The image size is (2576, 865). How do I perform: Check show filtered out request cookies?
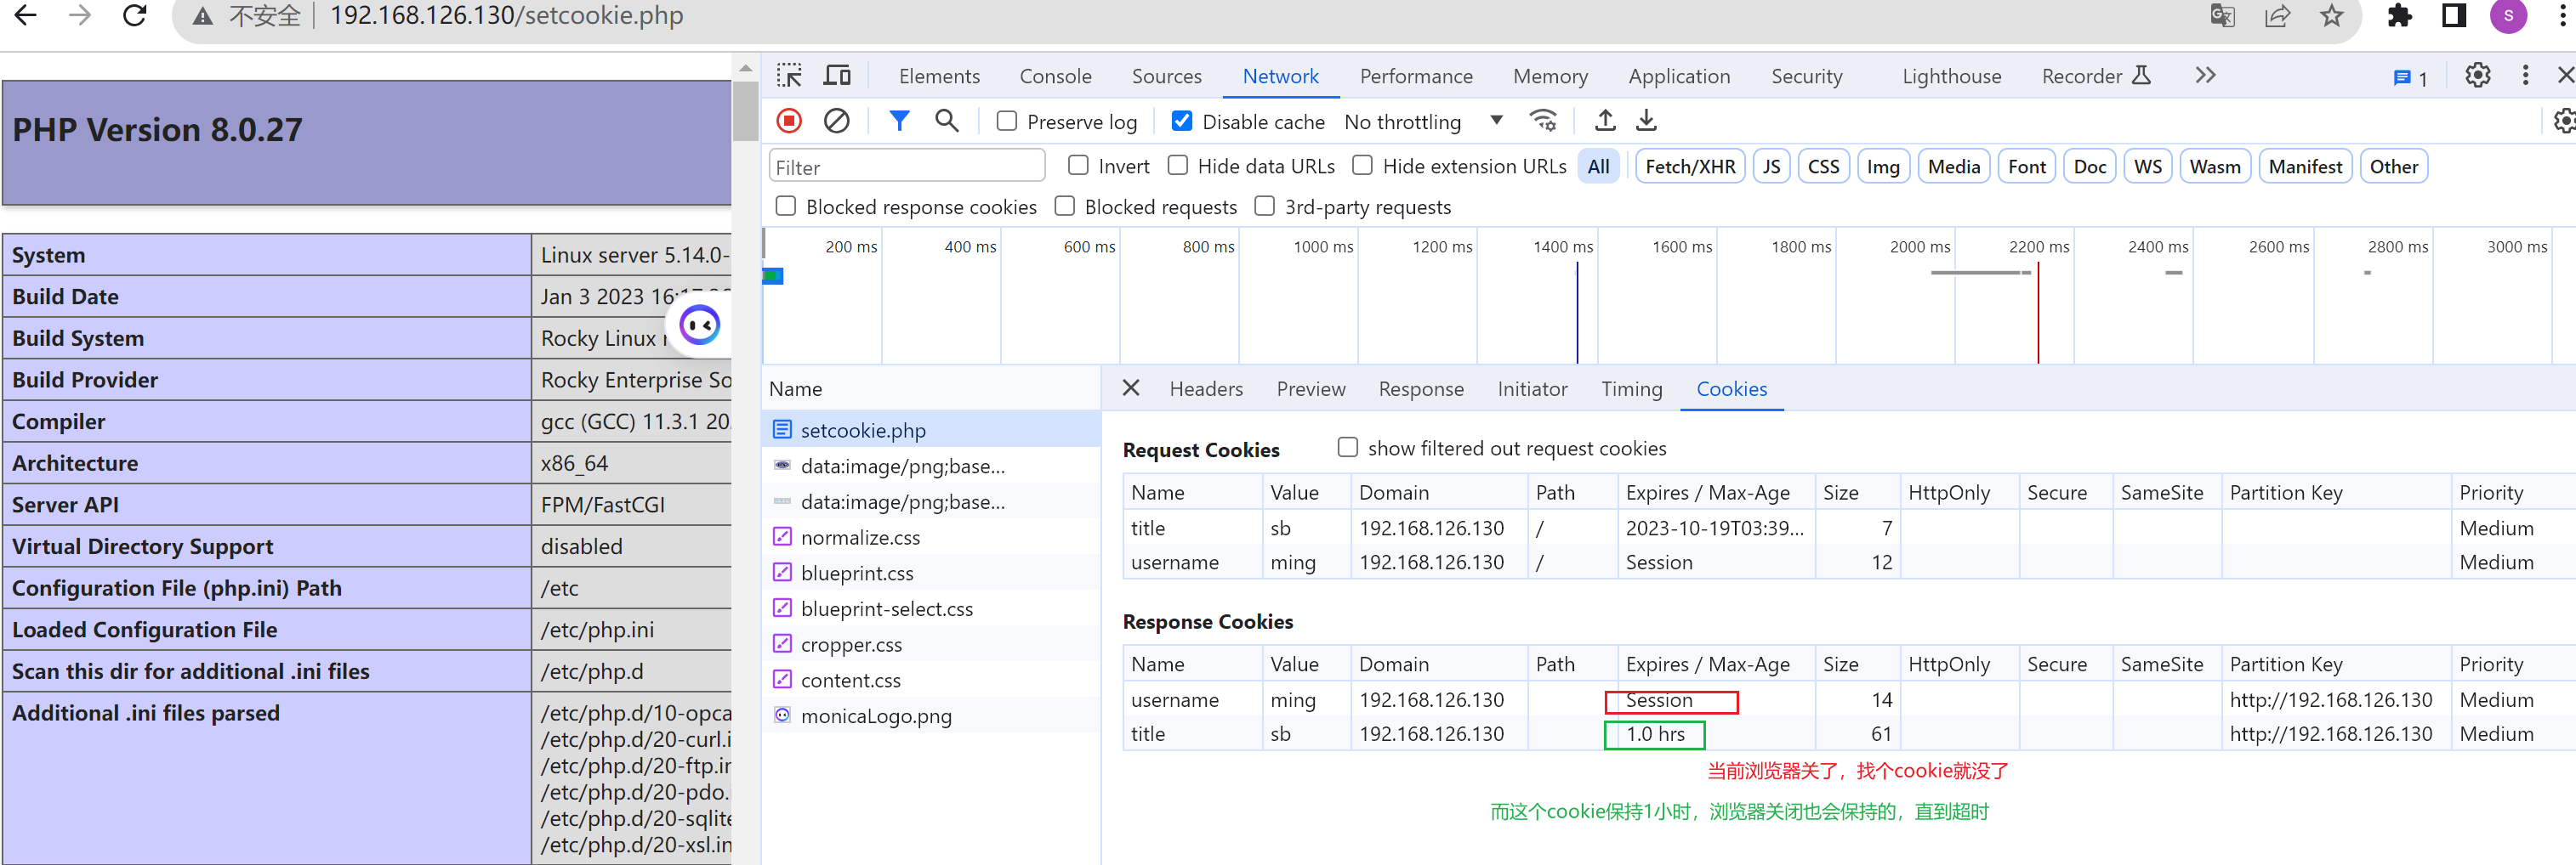tap(1347, 448)
